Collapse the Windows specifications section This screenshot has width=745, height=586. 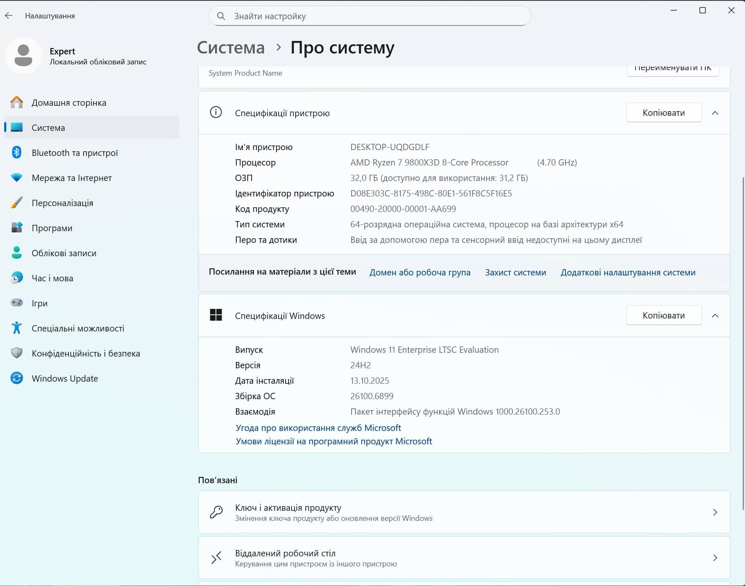pos(715,316)
